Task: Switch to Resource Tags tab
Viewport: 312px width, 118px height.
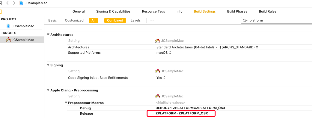Action: [x=153, y=12]
